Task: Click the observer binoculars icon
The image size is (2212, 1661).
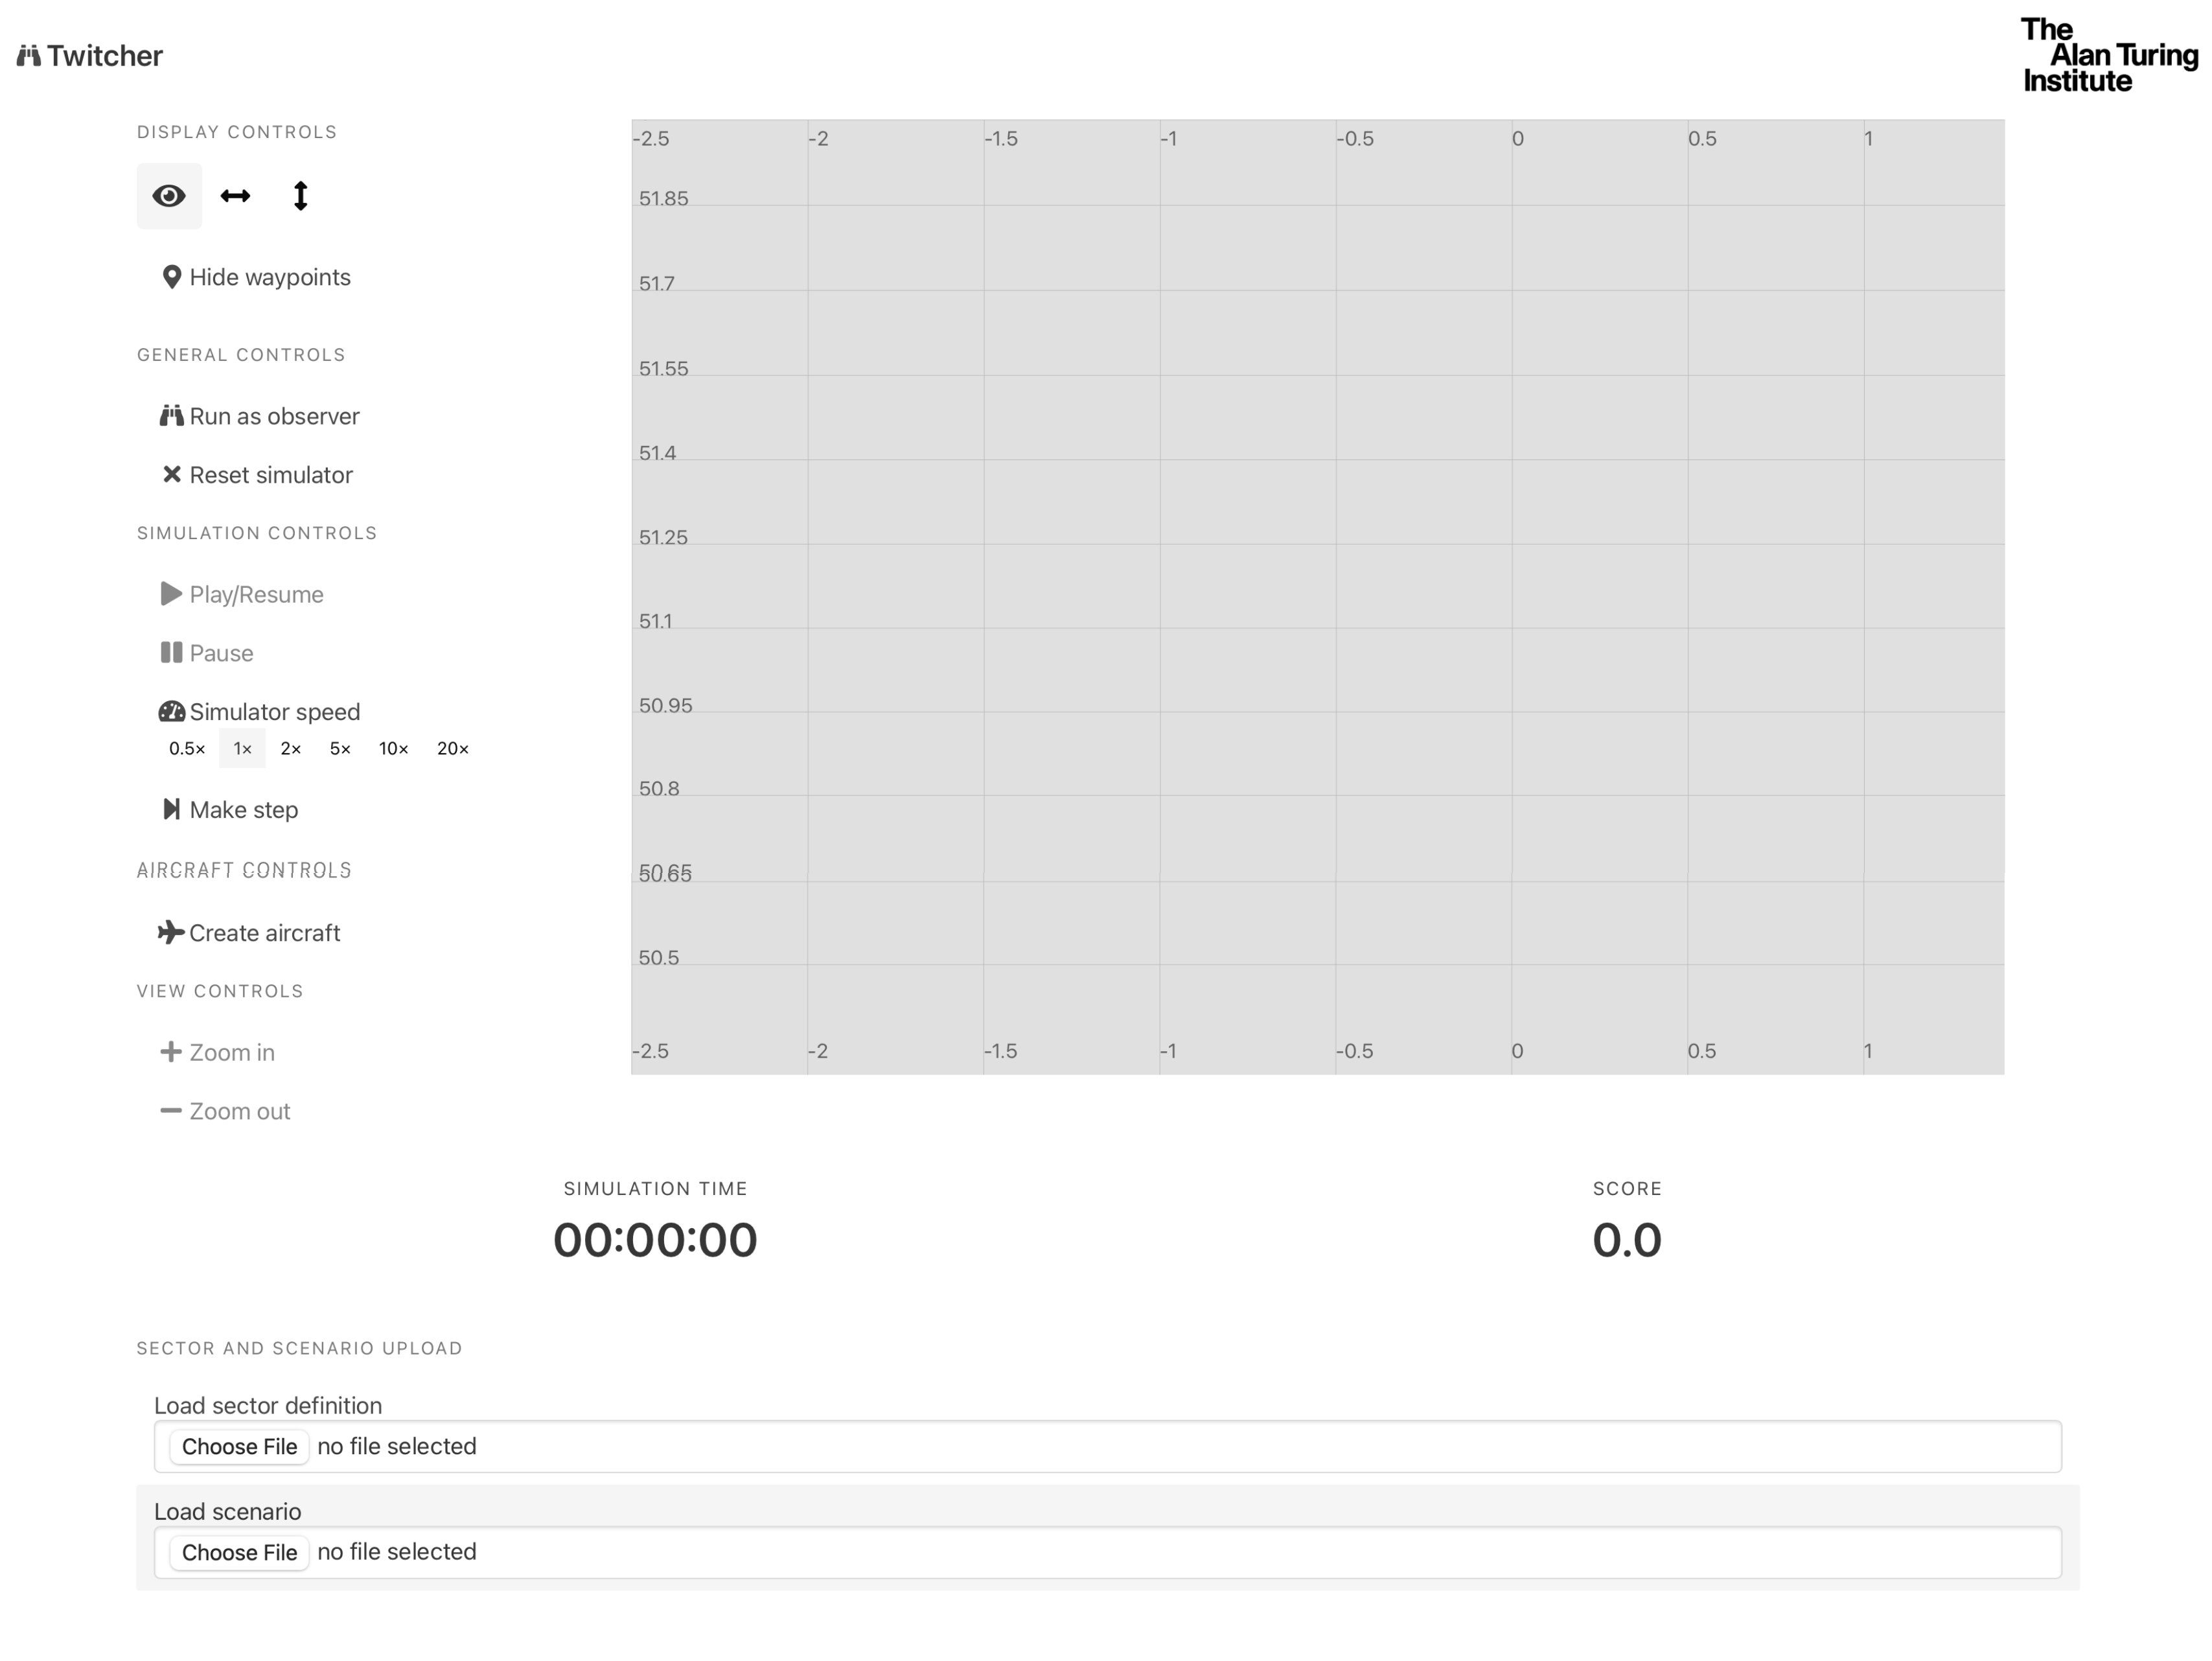Action: [x=172, y=416]
